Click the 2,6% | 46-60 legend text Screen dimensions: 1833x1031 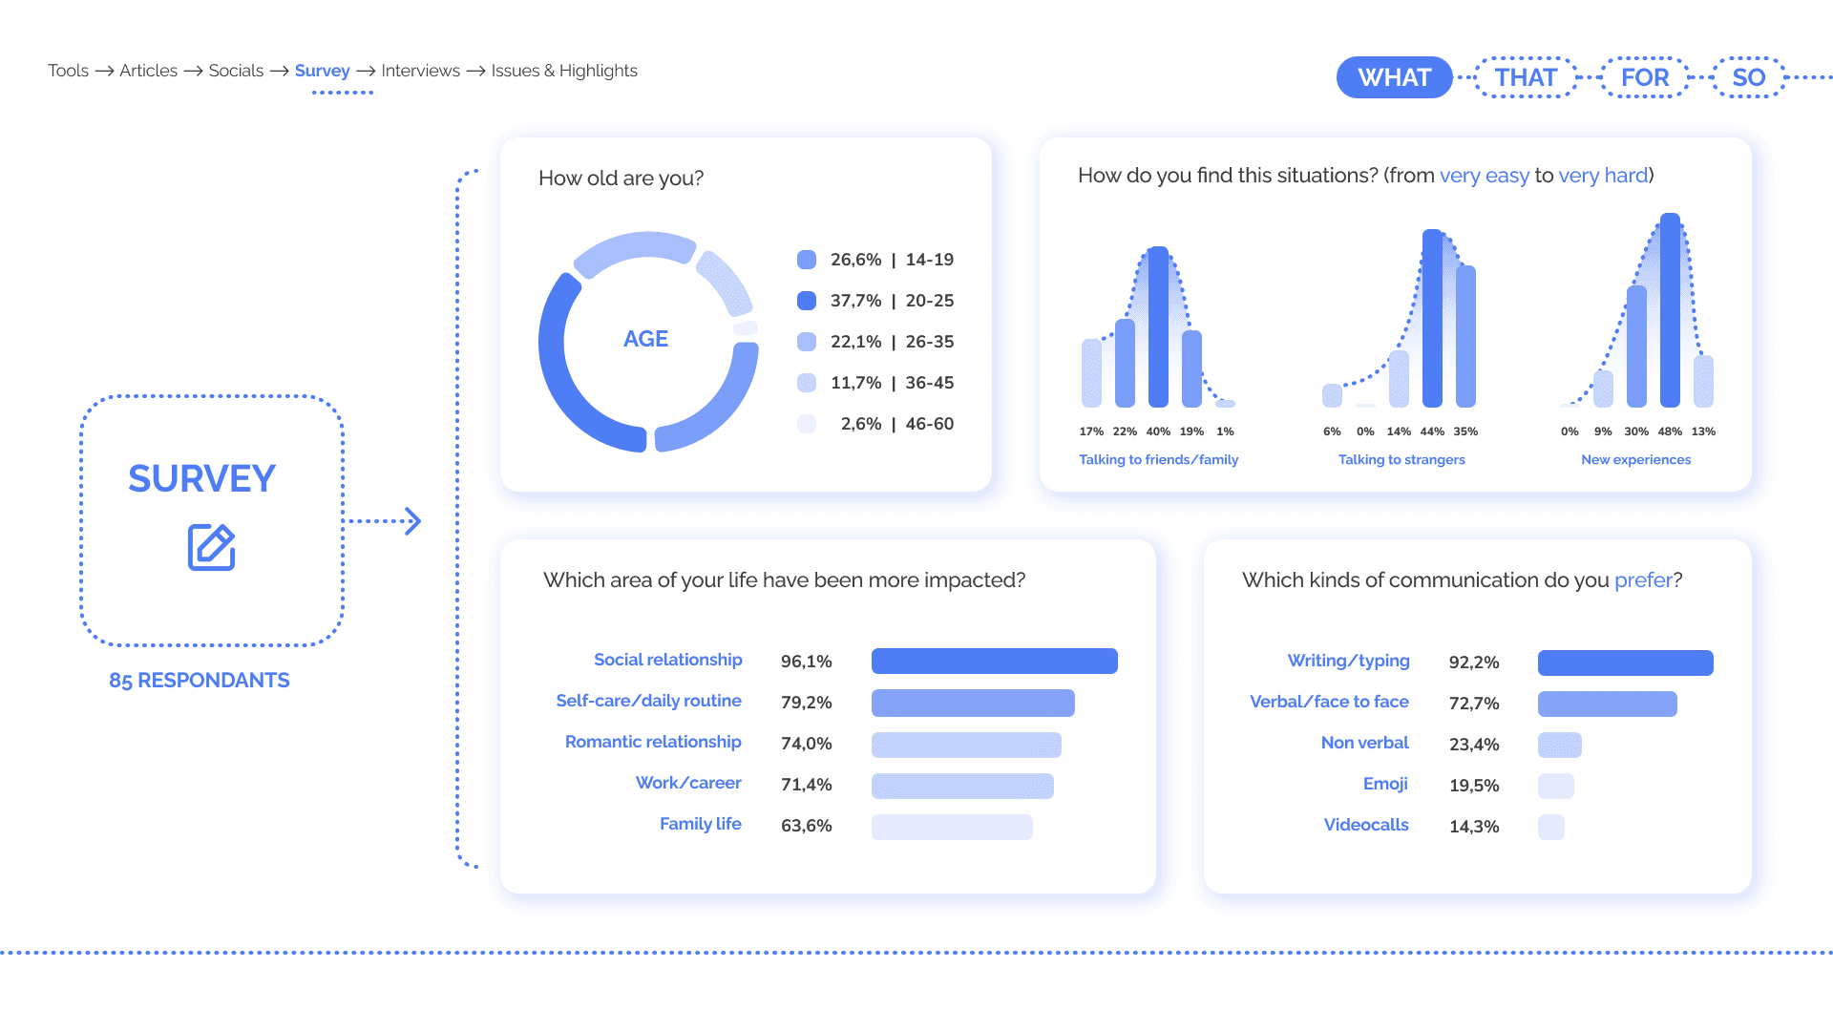pyautogui.click(x=896, y=424)
